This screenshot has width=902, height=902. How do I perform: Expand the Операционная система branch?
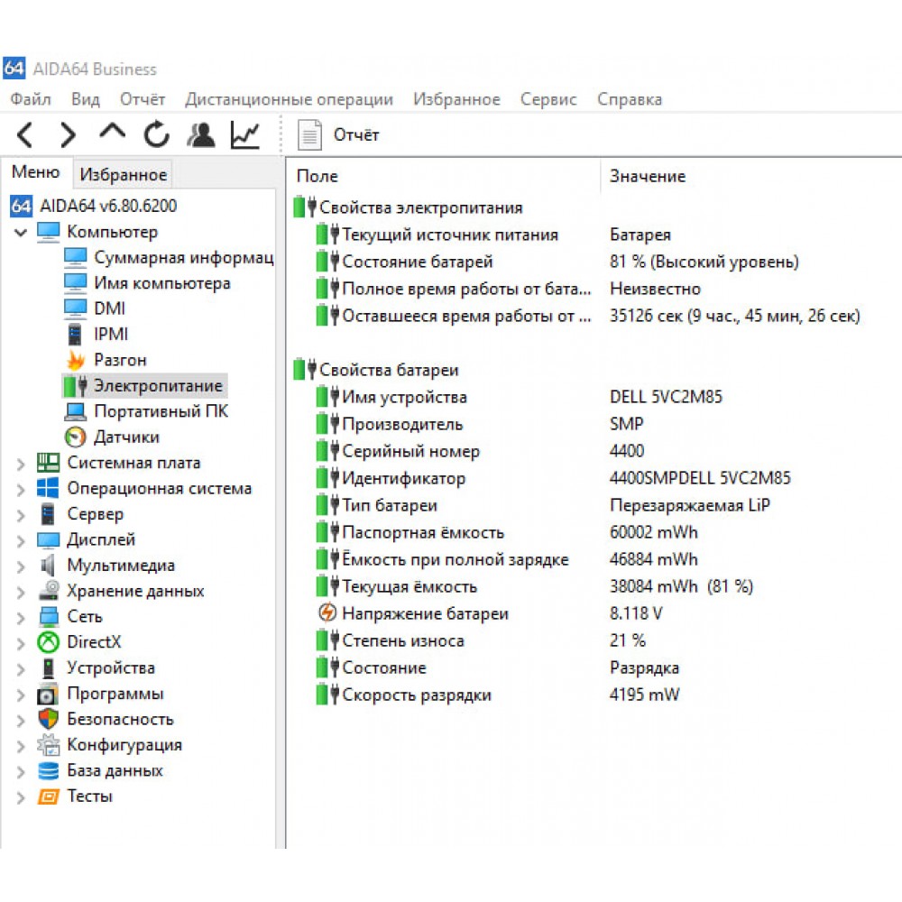(21, 490)
